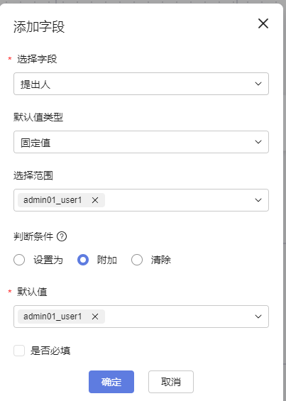Click empty area of 选择范围 selector
286x401 pixels.
tap(179, 200)
